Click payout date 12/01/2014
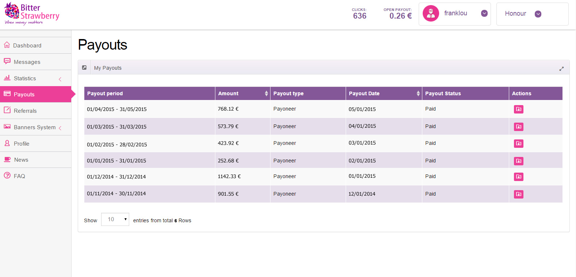Viewport: 576px width, 277px height. coord(362,194)
